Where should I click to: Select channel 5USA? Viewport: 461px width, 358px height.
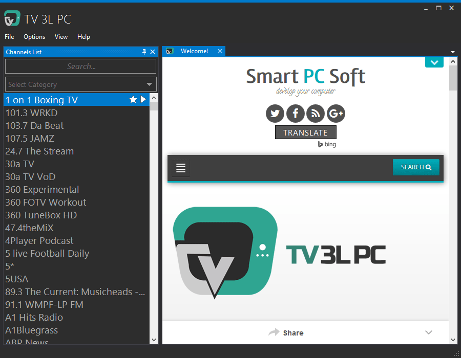[76, 279]
